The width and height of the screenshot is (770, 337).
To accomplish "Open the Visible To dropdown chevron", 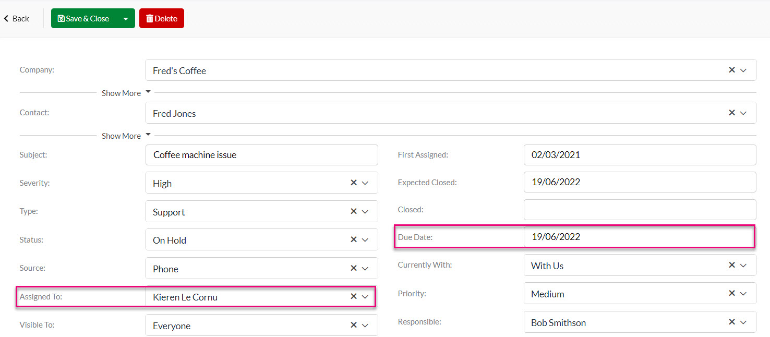I will click(x=365, y=325).
